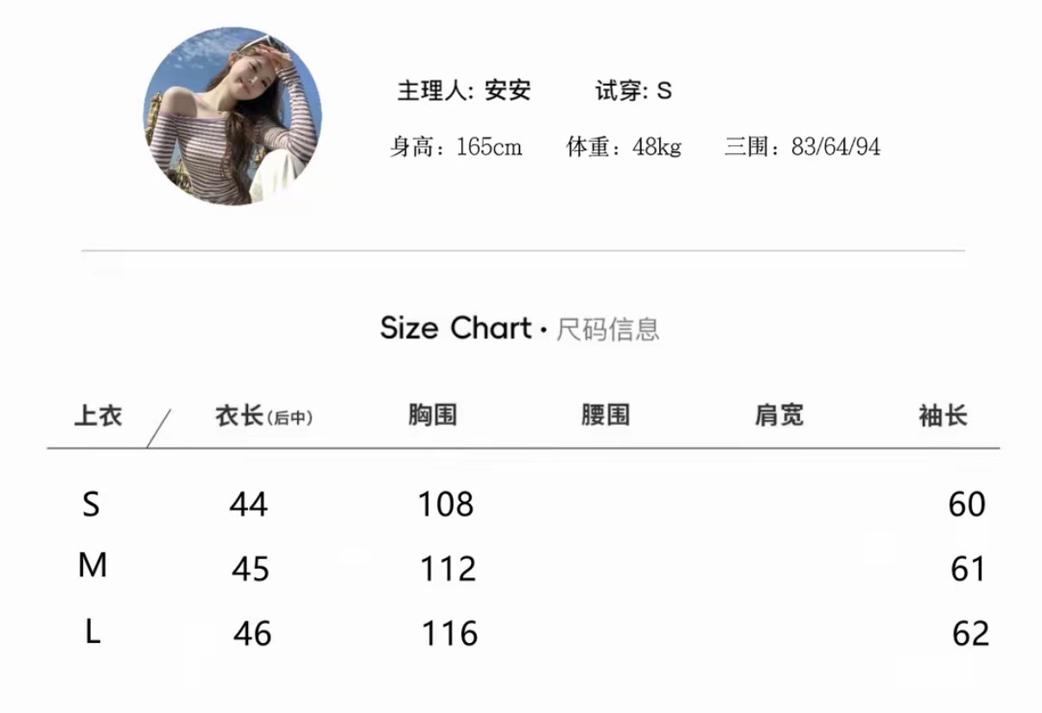The height and width of the screenshot is (713, 1042).
Task: Select the S size row label
Action: pos(91,504)
